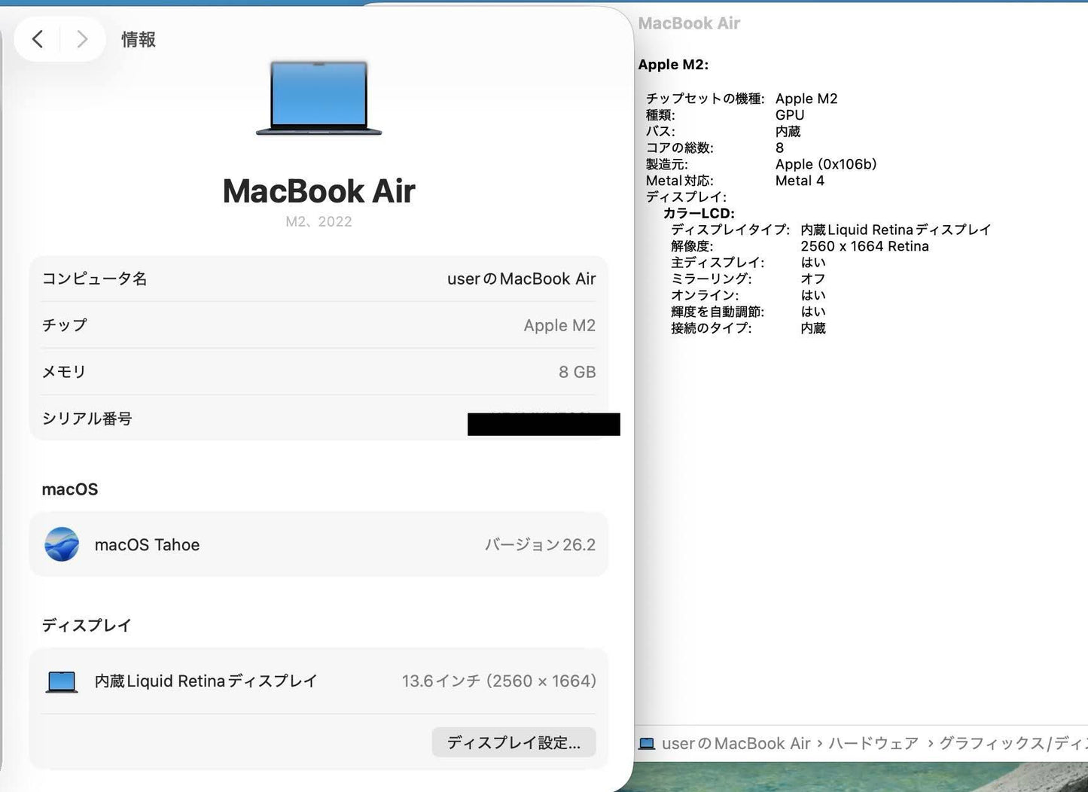This screenshot has height=792, width=1088.
Task: Click the '13.6インチ (2560 × 1664)' text
Action: (498, 681)
